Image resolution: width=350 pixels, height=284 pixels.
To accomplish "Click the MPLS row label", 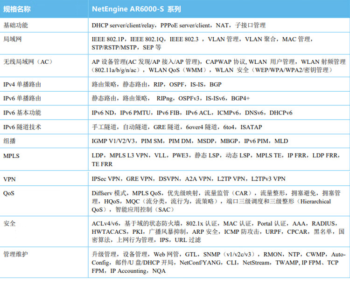I will coord(11,155).
